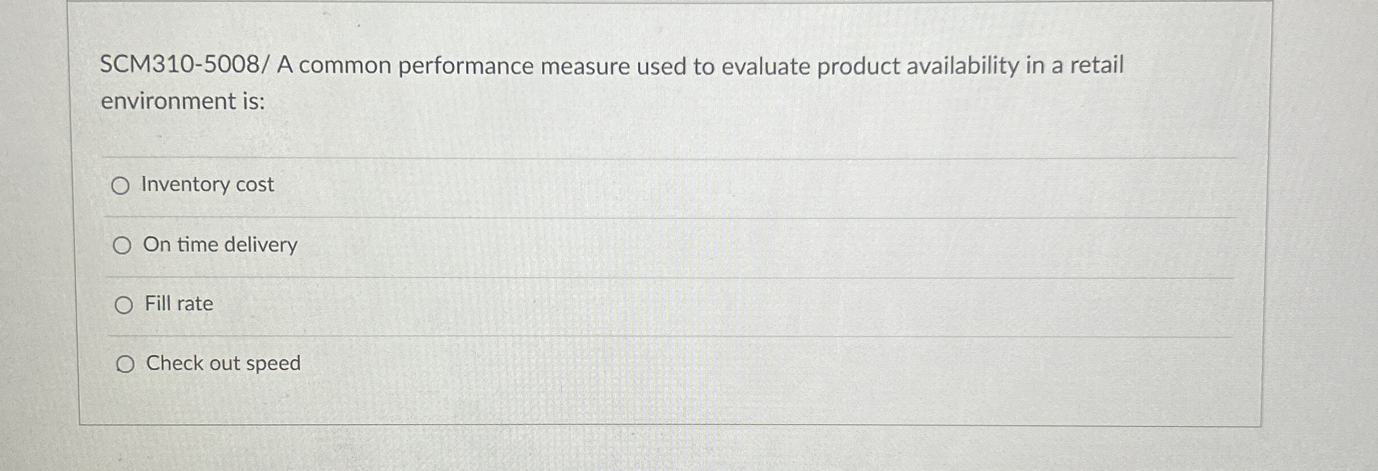Select the On time delivery radio button
The image size is (1378, 471).
pyautogui.click(x=123, y=245)
